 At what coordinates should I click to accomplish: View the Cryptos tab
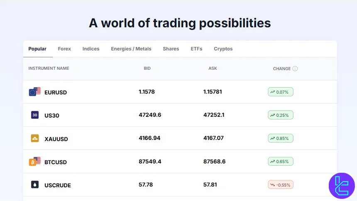click(223, 49)
